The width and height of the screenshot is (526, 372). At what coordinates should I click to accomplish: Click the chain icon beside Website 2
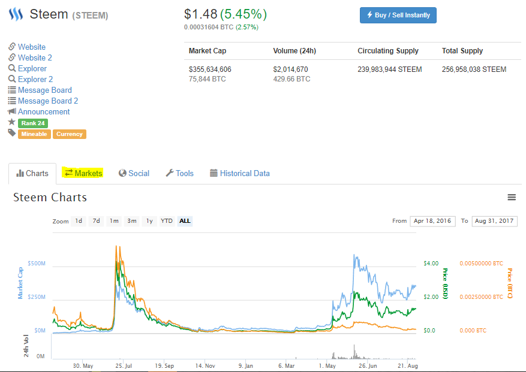click(12, 58)
